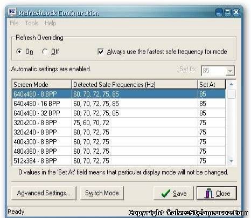Click the green checkmark Save icon

click(x=166, y=193)
